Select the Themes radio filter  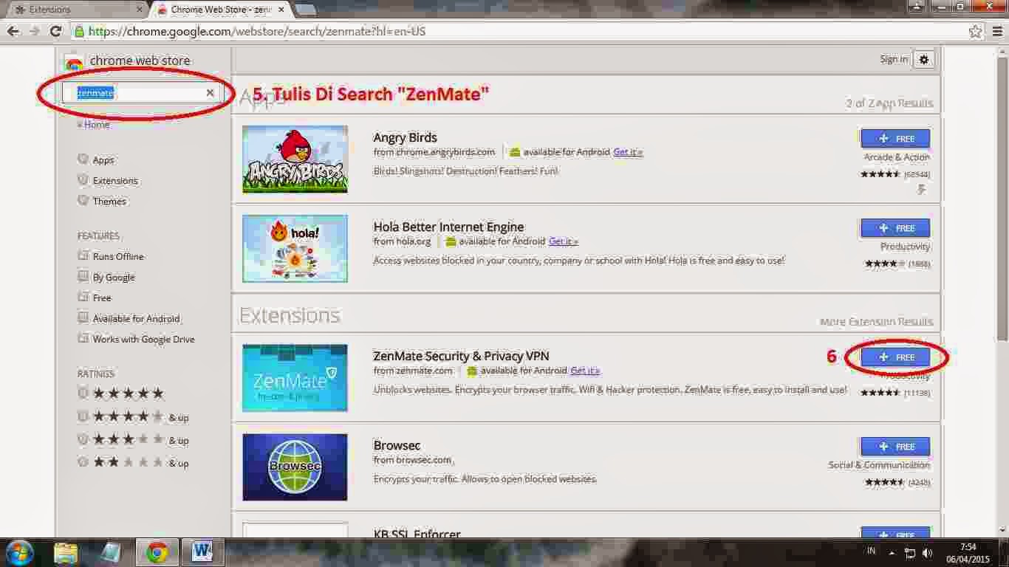pyautogui.click(x=83, y=201)
